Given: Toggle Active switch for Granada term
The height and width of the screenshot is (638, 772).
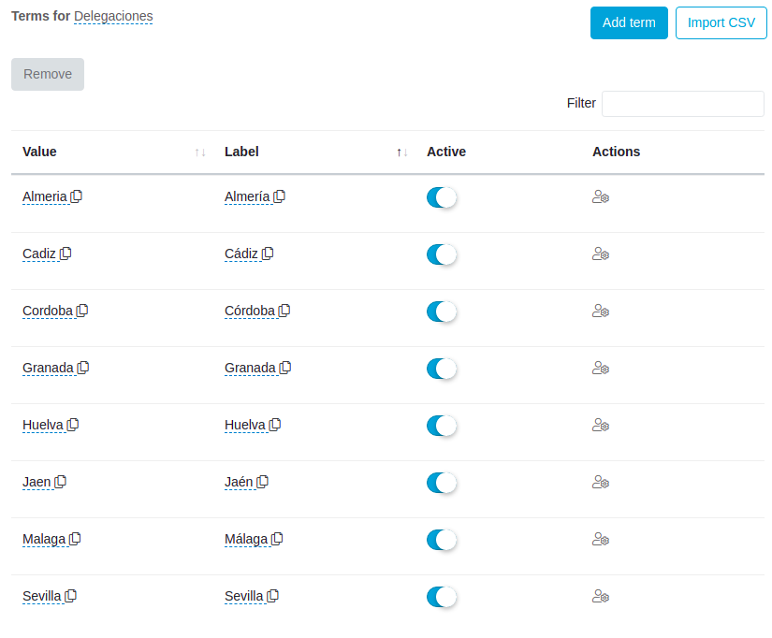Looking at the screenshot, I should tap(441, 369).
